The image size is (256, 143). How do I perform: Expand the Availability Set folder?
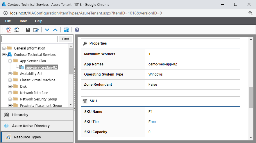point(10,74)
